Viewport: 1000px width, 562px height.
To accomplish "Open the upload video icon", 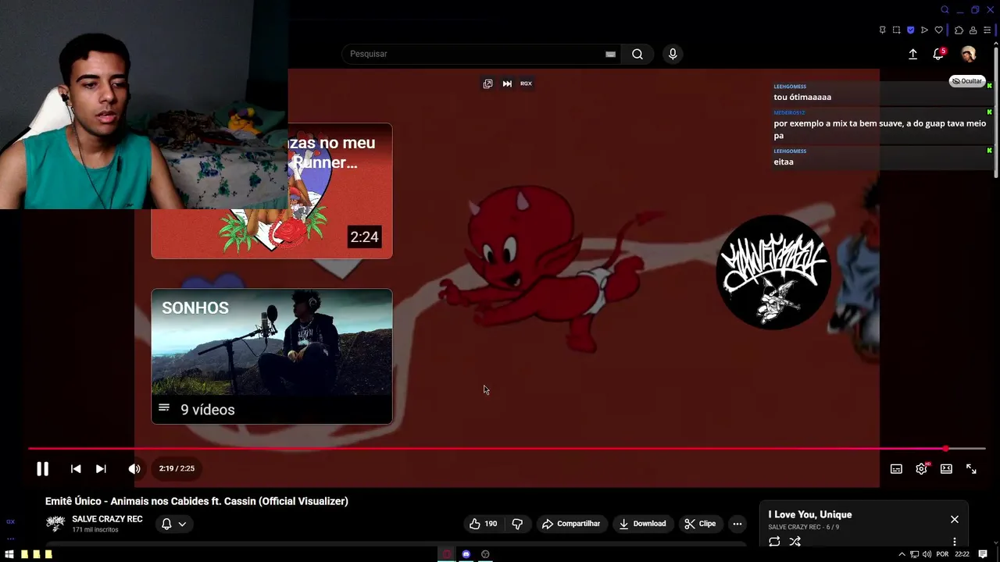I will pos(912,54).
